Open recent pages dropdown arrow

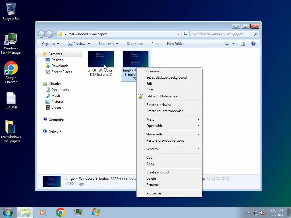(x=55, y=34)
